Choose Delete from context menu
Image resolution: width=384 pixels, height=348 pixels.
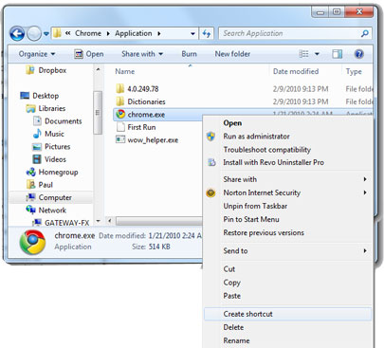coord(233,327)
